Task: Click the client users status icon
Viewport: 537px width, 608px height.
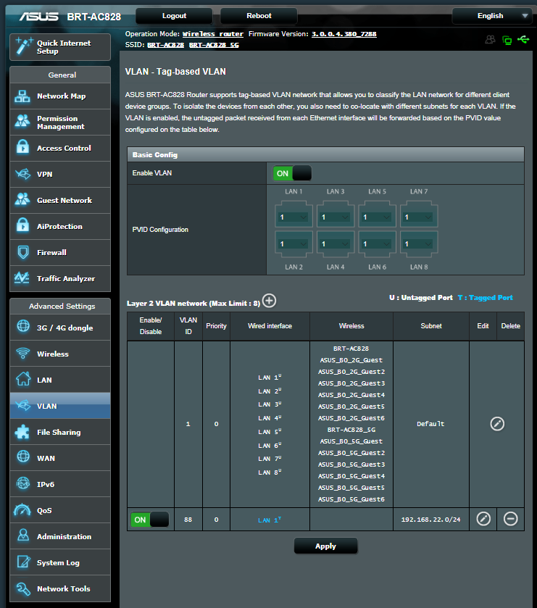Action: coord(491,40)
